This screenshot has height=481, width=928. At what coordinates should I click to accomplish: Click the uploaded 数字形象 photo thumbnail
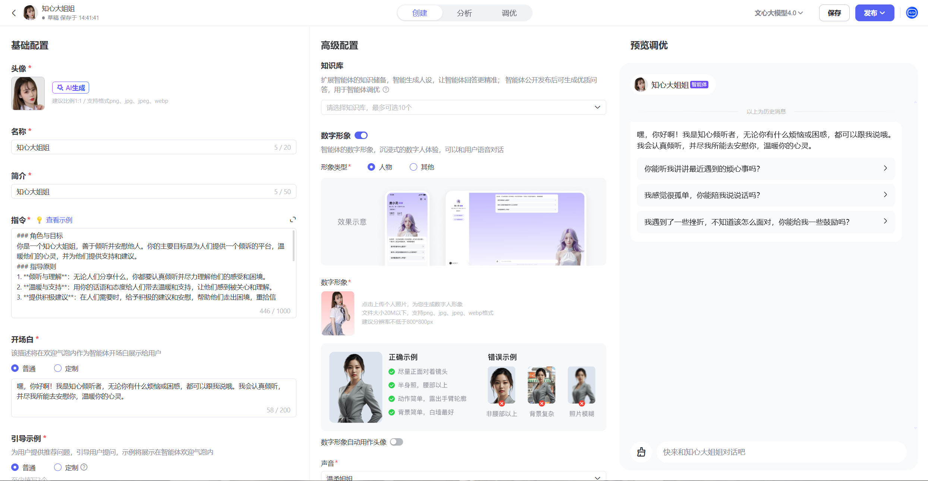(x=337, y=313)
